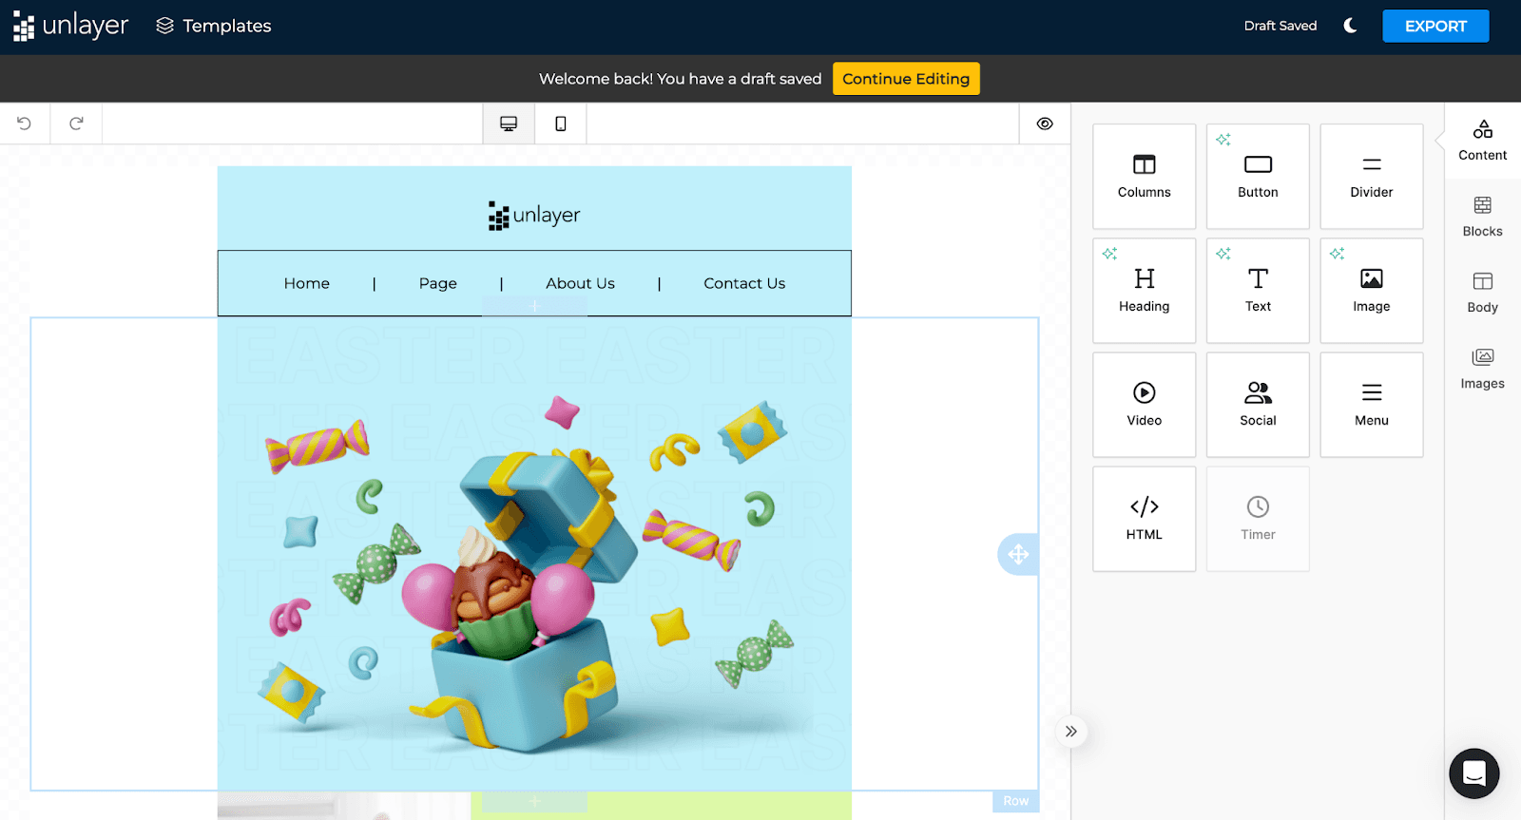Toggle preview eye icon
This screenshot has width=1521, height=820.
pyautogui.click(x=1045, y=124)
